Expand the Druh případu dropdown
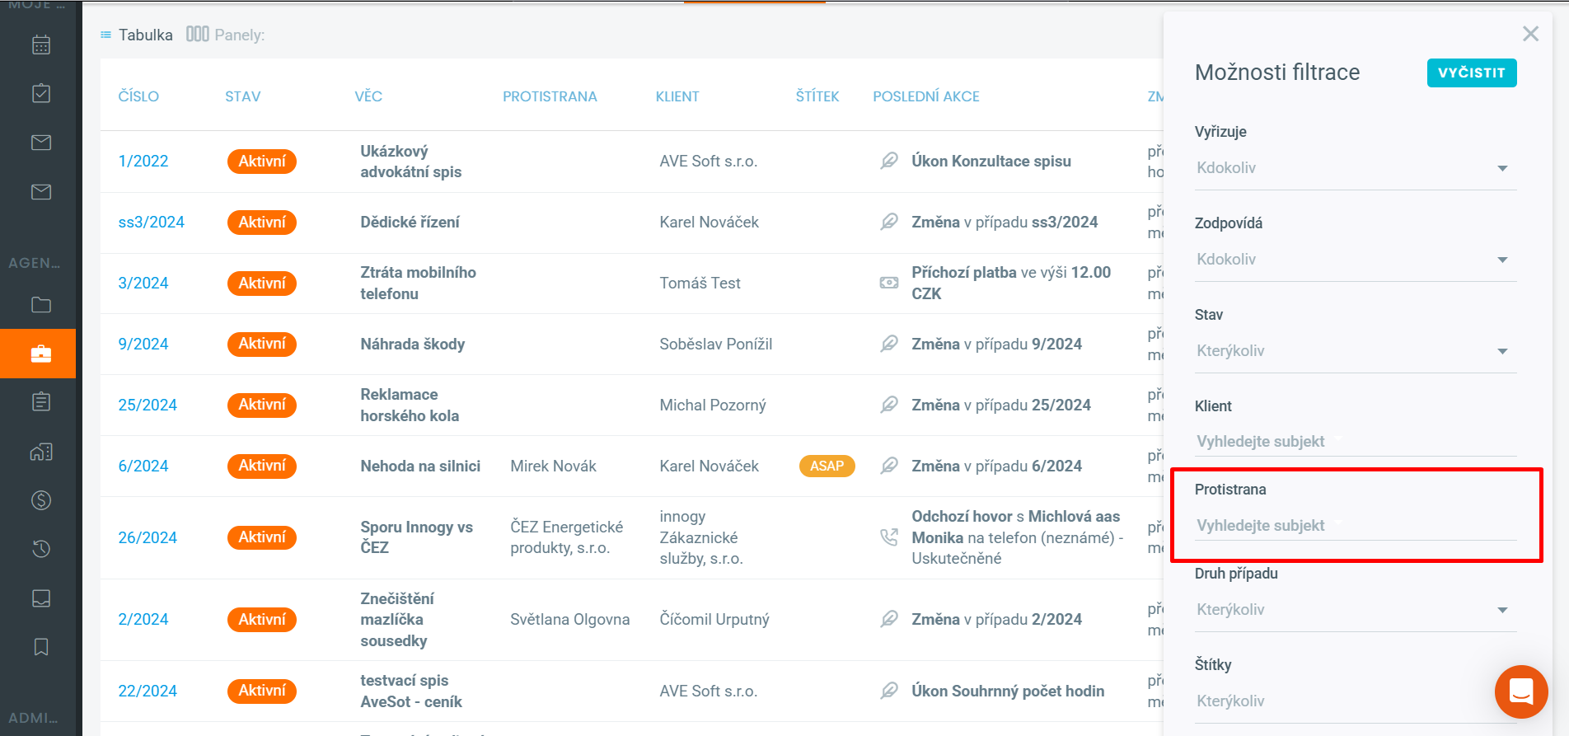The image size is (1569, 736). click(x=1355, y=610)
